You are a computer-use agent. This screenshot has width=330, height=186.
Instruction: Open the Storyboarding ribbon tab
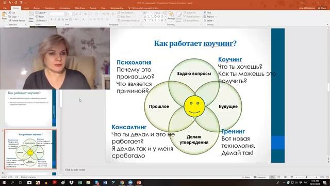[117, 8]
